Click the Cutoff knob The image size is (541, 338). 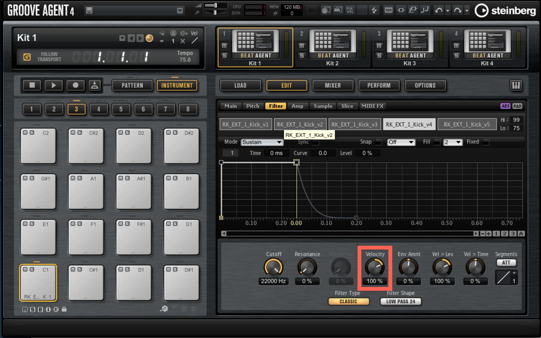(x=273, y=267)
